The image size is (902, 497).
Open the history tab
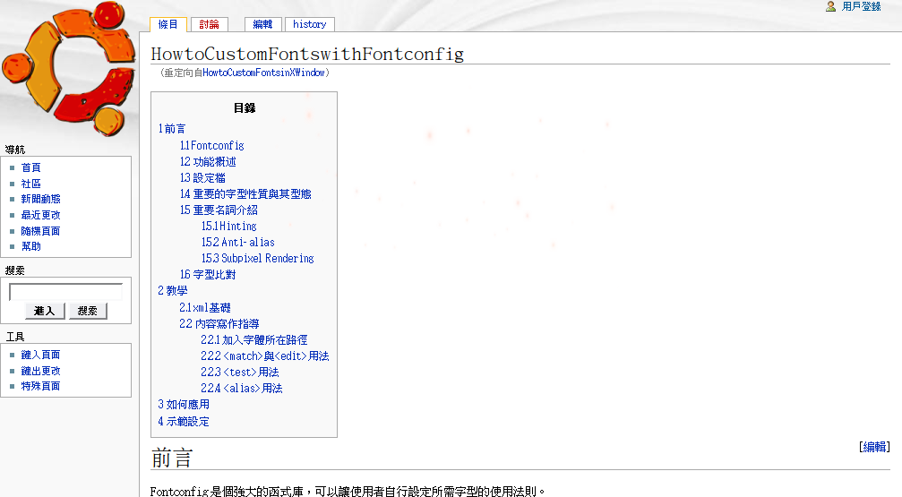click(310, 24)
